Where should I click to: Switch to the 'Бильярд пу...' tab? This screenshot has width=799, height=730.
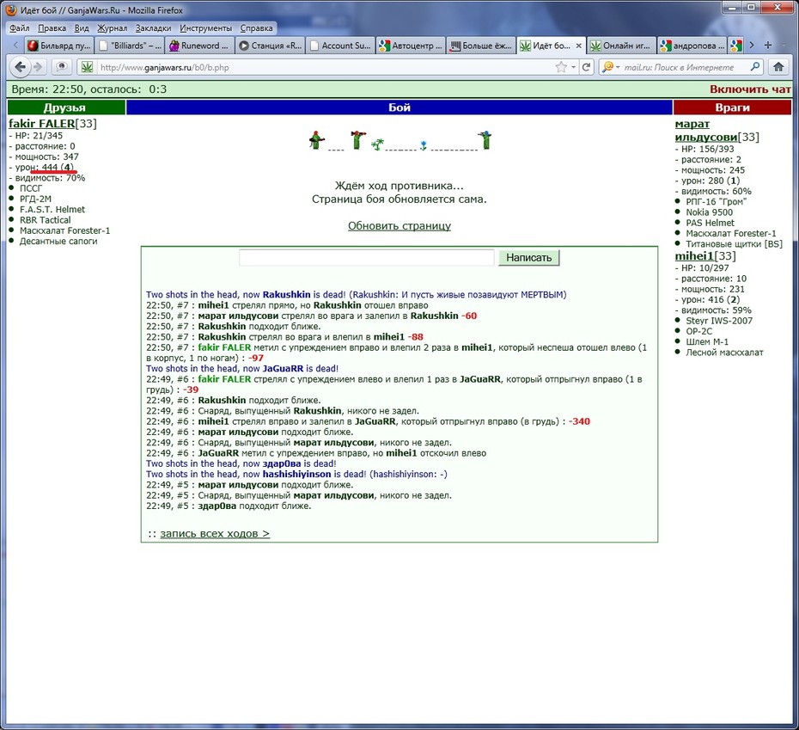tap(58, 46)
